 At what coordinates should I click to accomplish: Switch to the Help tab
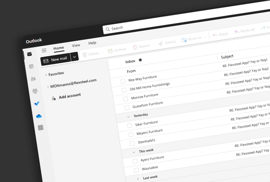click(x=92, y=43)
